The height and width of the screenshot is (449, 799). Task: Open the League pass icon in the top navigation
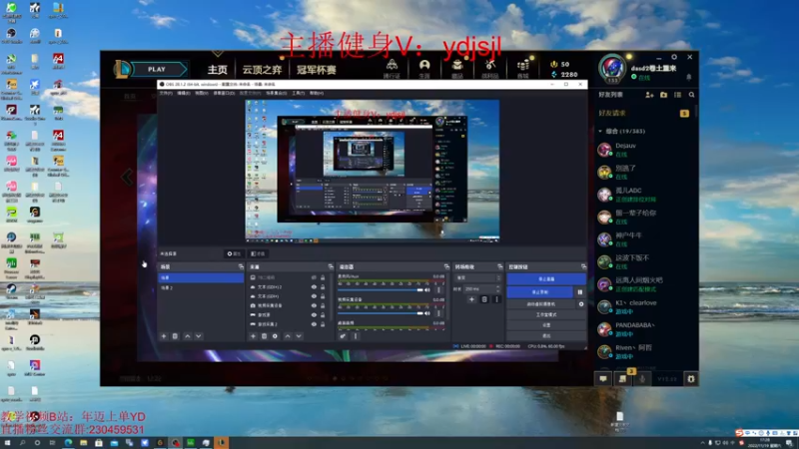[x=392, y=67]
